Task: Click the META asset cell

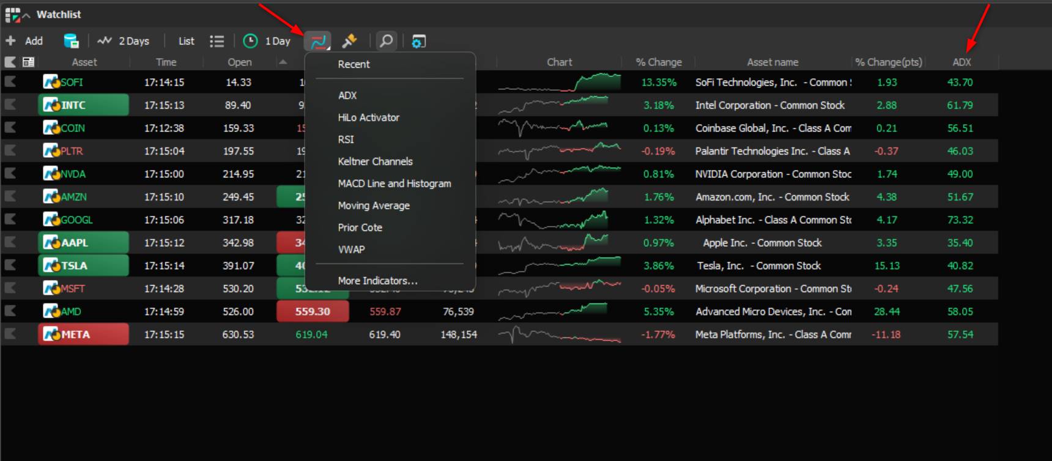Action: (x=84, y=334)
